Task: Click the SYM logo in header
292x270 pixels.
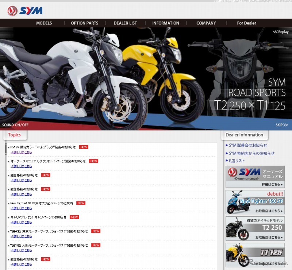Action: click(25, 11)
